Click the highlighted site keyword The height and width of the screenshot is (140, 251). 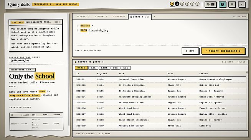(x=42, y=91)
